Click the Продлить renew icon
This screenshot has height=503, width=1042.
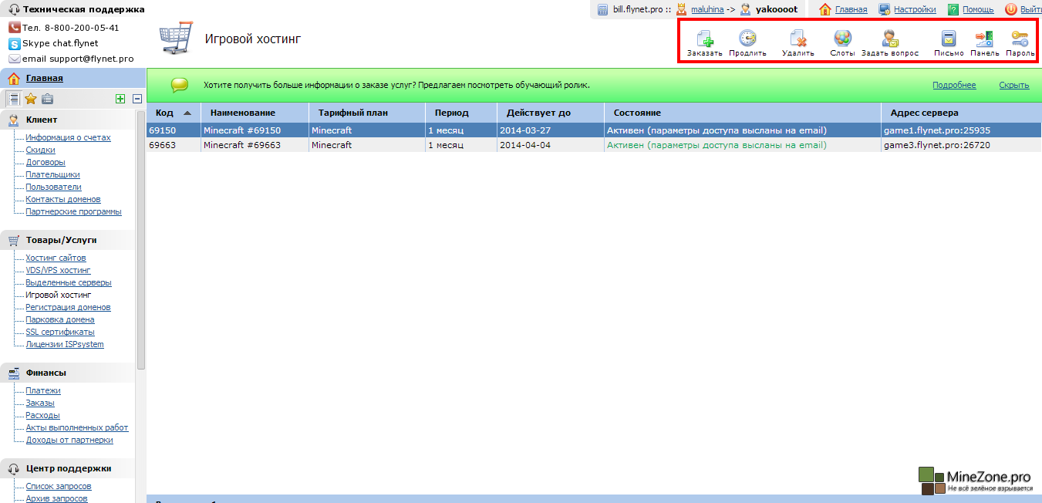click(747, 39)
